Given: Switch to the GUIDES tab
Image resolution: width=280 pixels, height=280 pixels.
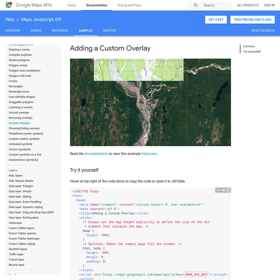Looking at the screenshot, I should tap(36, 31).
